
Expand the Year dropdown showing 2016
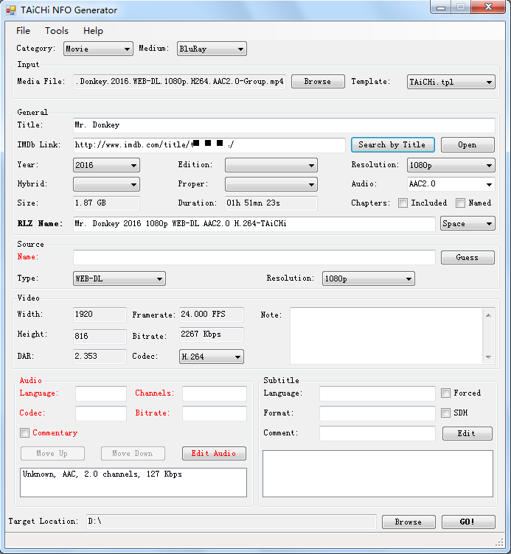(106, 165)
